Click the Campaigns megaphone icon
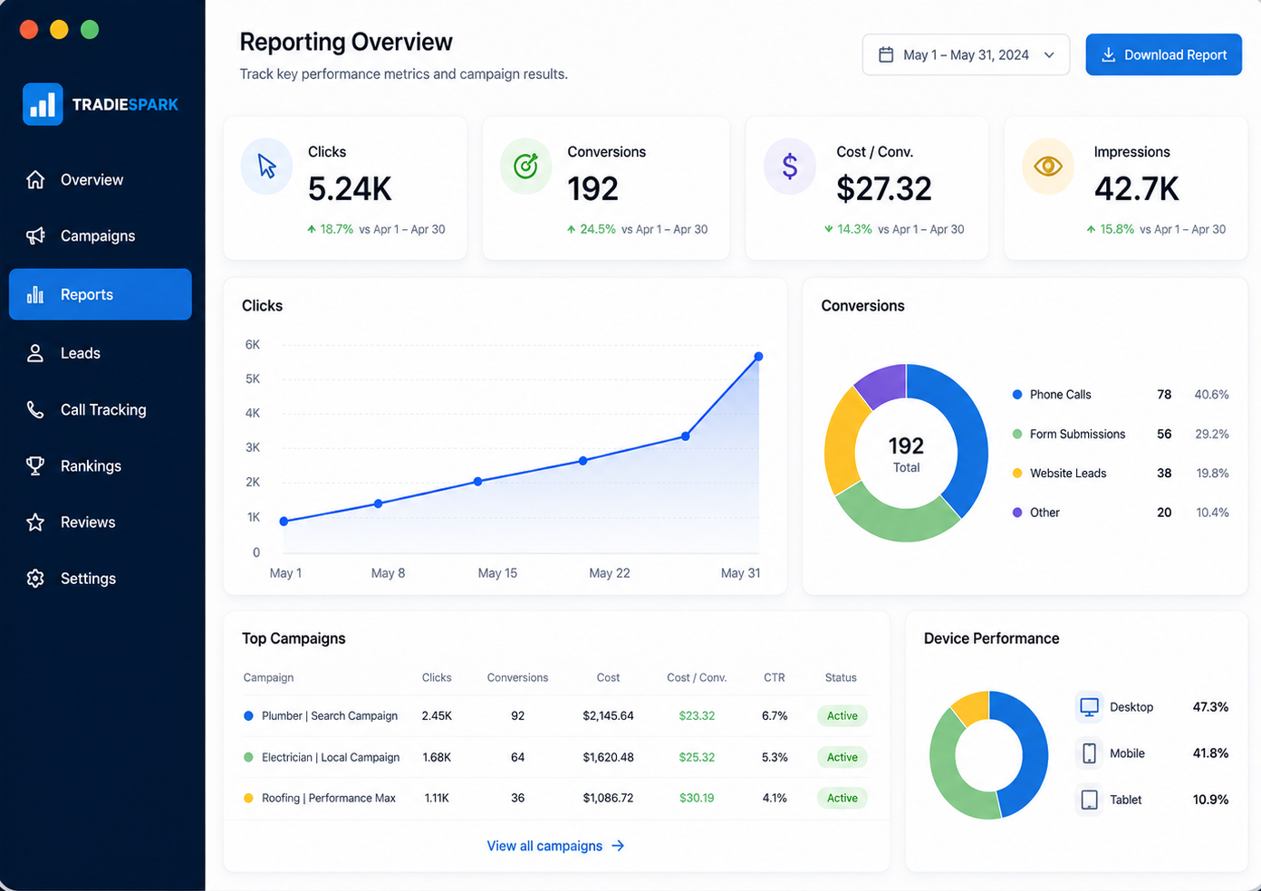Image resolution: width=1261 pixels, height=891 pixels. click(x=35, y=235)
